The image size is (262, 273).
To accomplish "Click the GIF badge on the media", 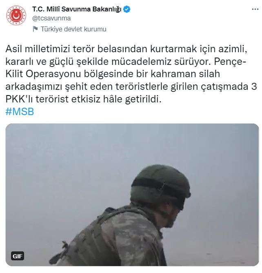I will (x=18, y=256).
